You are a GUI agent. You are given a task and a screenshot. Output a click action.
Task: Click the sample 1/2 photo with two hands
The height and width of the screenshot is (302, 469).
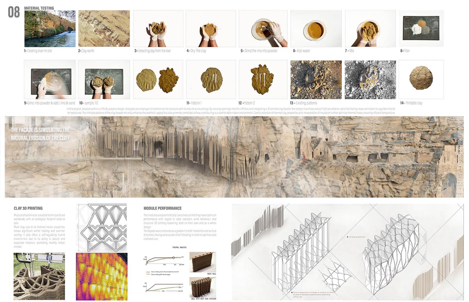[x=104, y=80]
